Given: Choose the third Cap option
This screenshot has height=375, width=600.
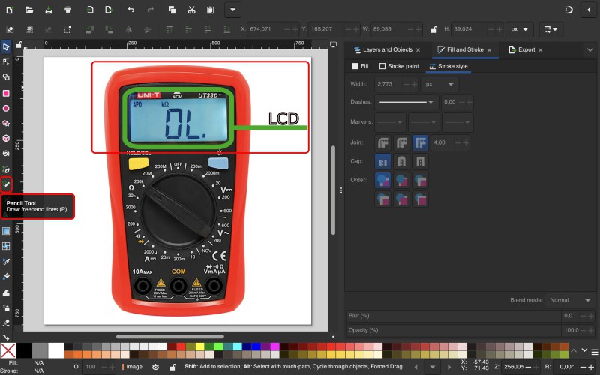Looking at the screenshot, I should [420, 161].
